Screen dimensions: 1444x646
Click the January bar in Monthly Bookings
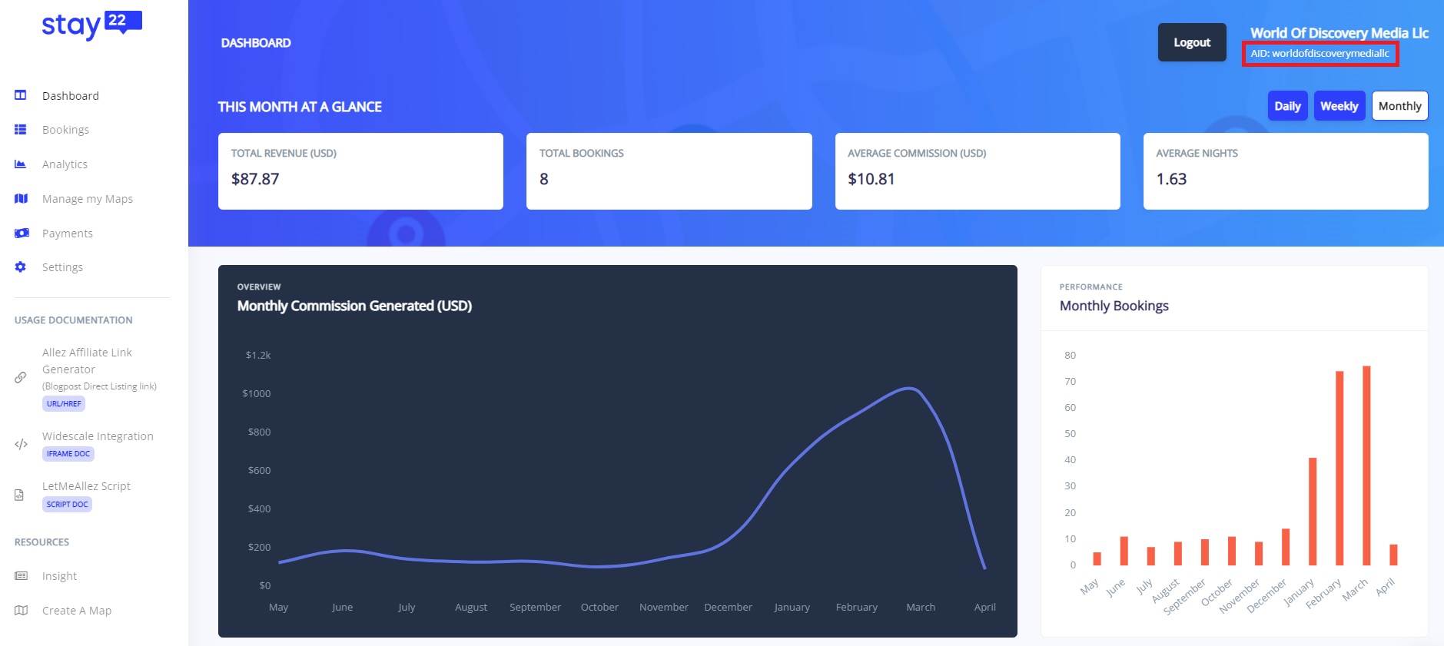[x=1313, y=512]
